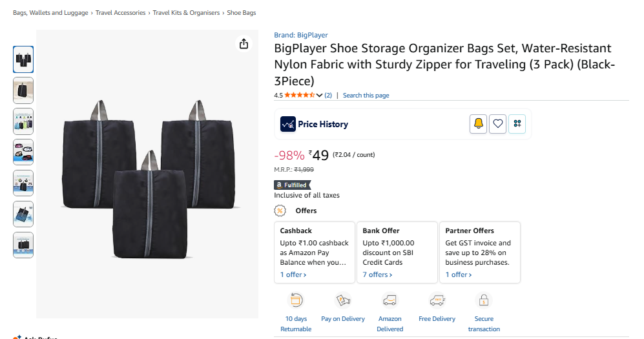Click the compare products icon
644x339 pixels.
click(x=517, y=124)
